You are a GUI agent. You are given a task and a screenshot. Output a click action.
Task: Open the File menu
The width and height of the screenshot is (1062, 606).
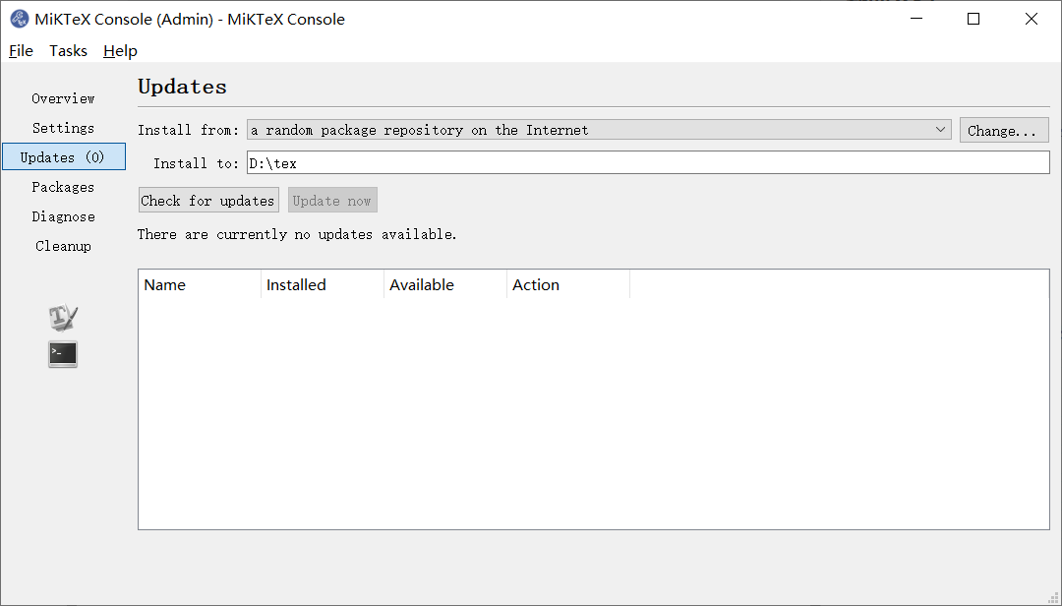[x=21, y=51]
